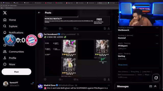Open the Sterling trending topic
Screen dimensions: 163x91
pyautogui.click(x=121, y=56)
